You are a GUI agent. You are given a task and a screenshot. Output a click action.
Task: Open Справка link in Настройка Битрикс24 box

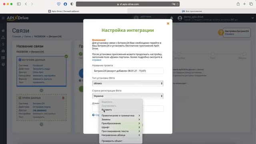pos(229,34)
